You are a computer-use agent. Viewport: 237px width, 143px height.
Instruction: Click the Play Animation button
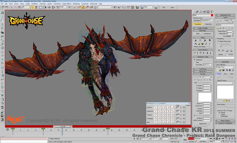coord(217,139)
